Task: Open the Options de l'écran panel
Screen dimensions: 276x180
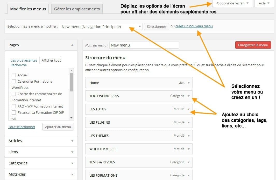Action: coord(232,3)
